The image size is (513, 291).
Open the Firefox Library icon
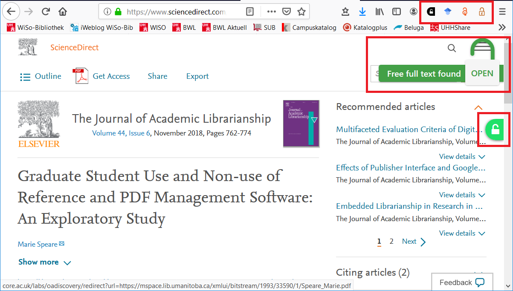point(380,12)
